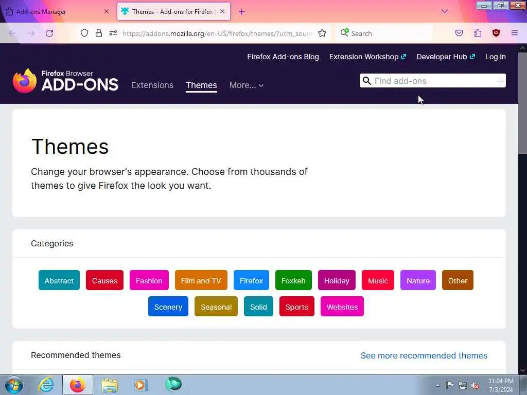
Task: List all tabs dropdown arrow
Action: click(444, 11)
